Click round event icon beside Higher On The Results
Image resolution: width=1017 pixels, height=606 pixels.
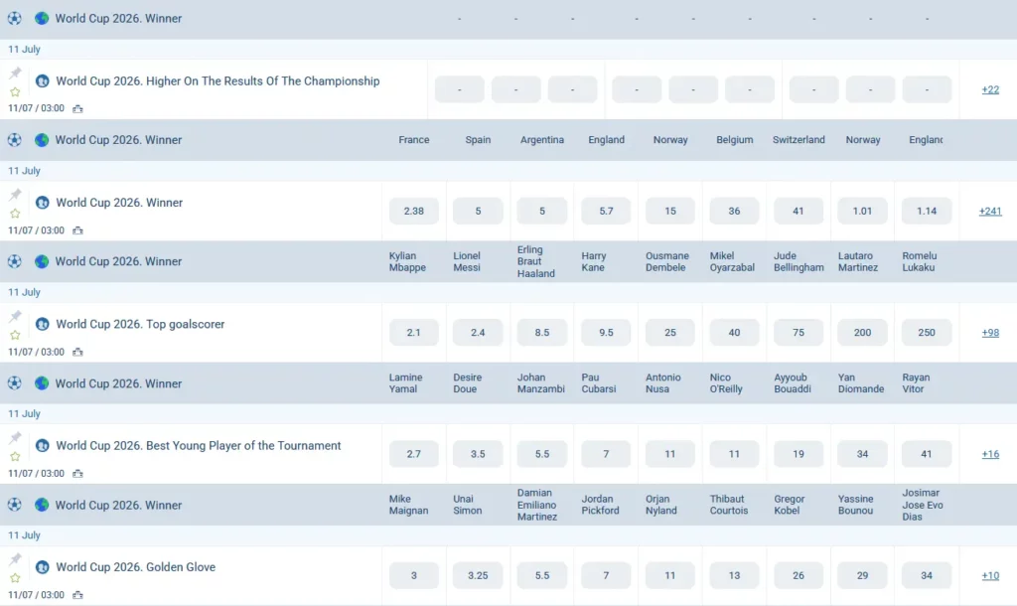point(42,81)
